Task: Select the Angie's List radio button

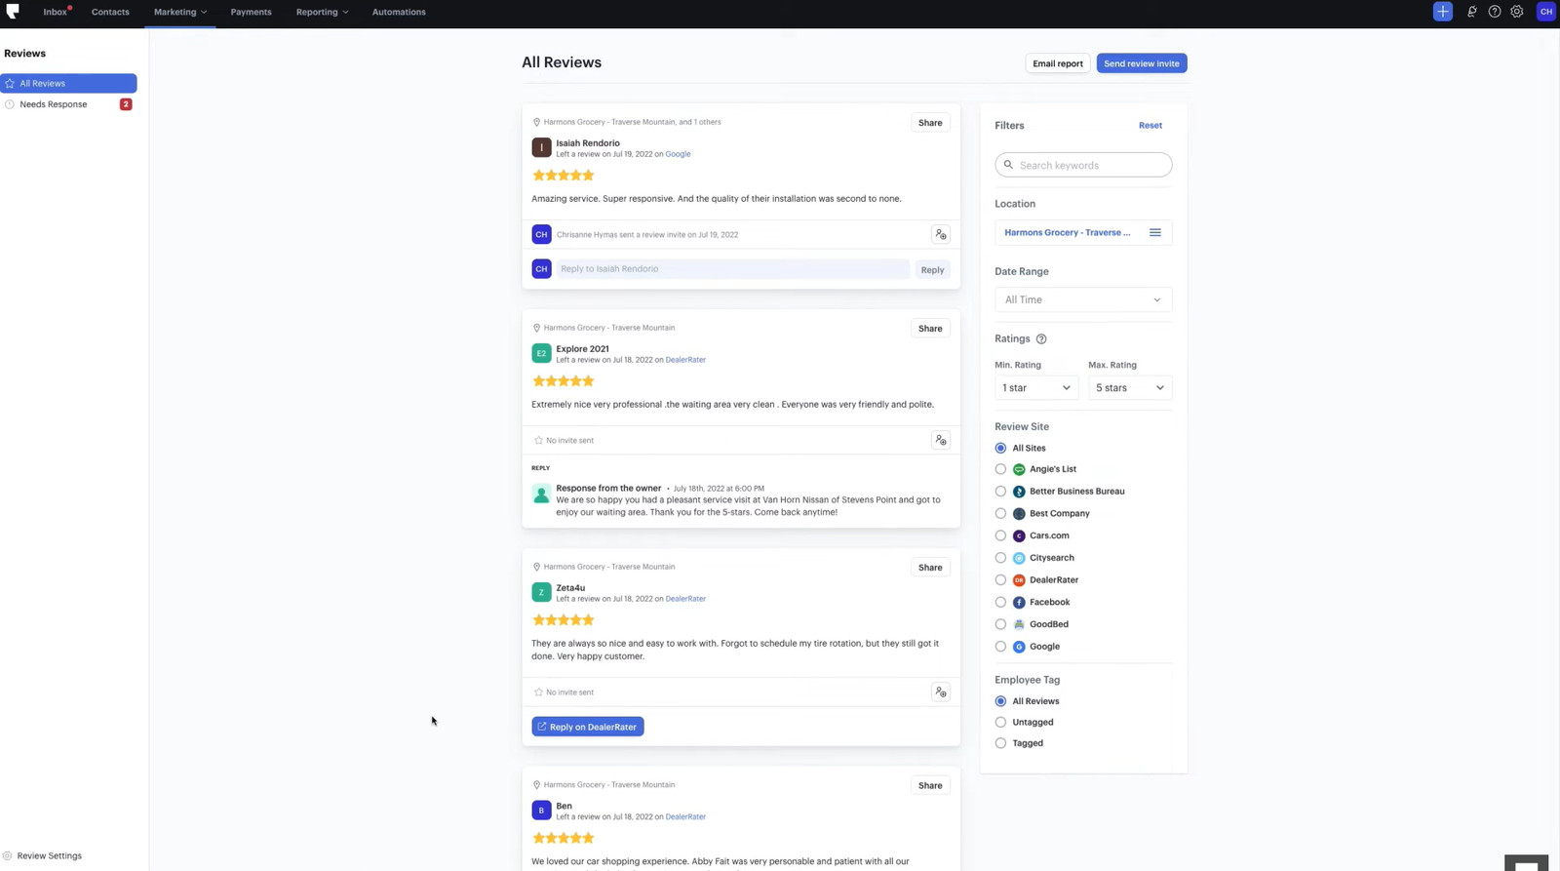Action: (1000, 470)
